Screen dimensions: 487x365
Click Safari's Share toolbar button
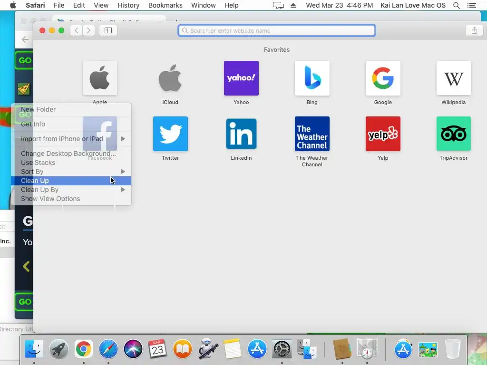(474, 30)
